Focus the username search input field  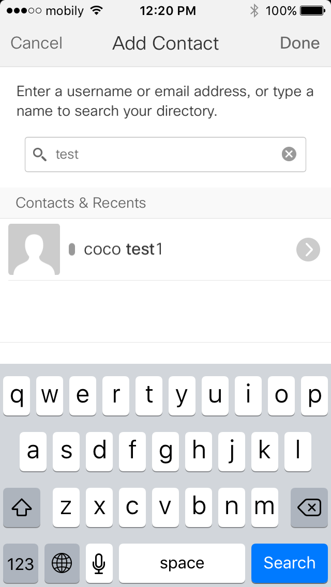click(165, 154)
